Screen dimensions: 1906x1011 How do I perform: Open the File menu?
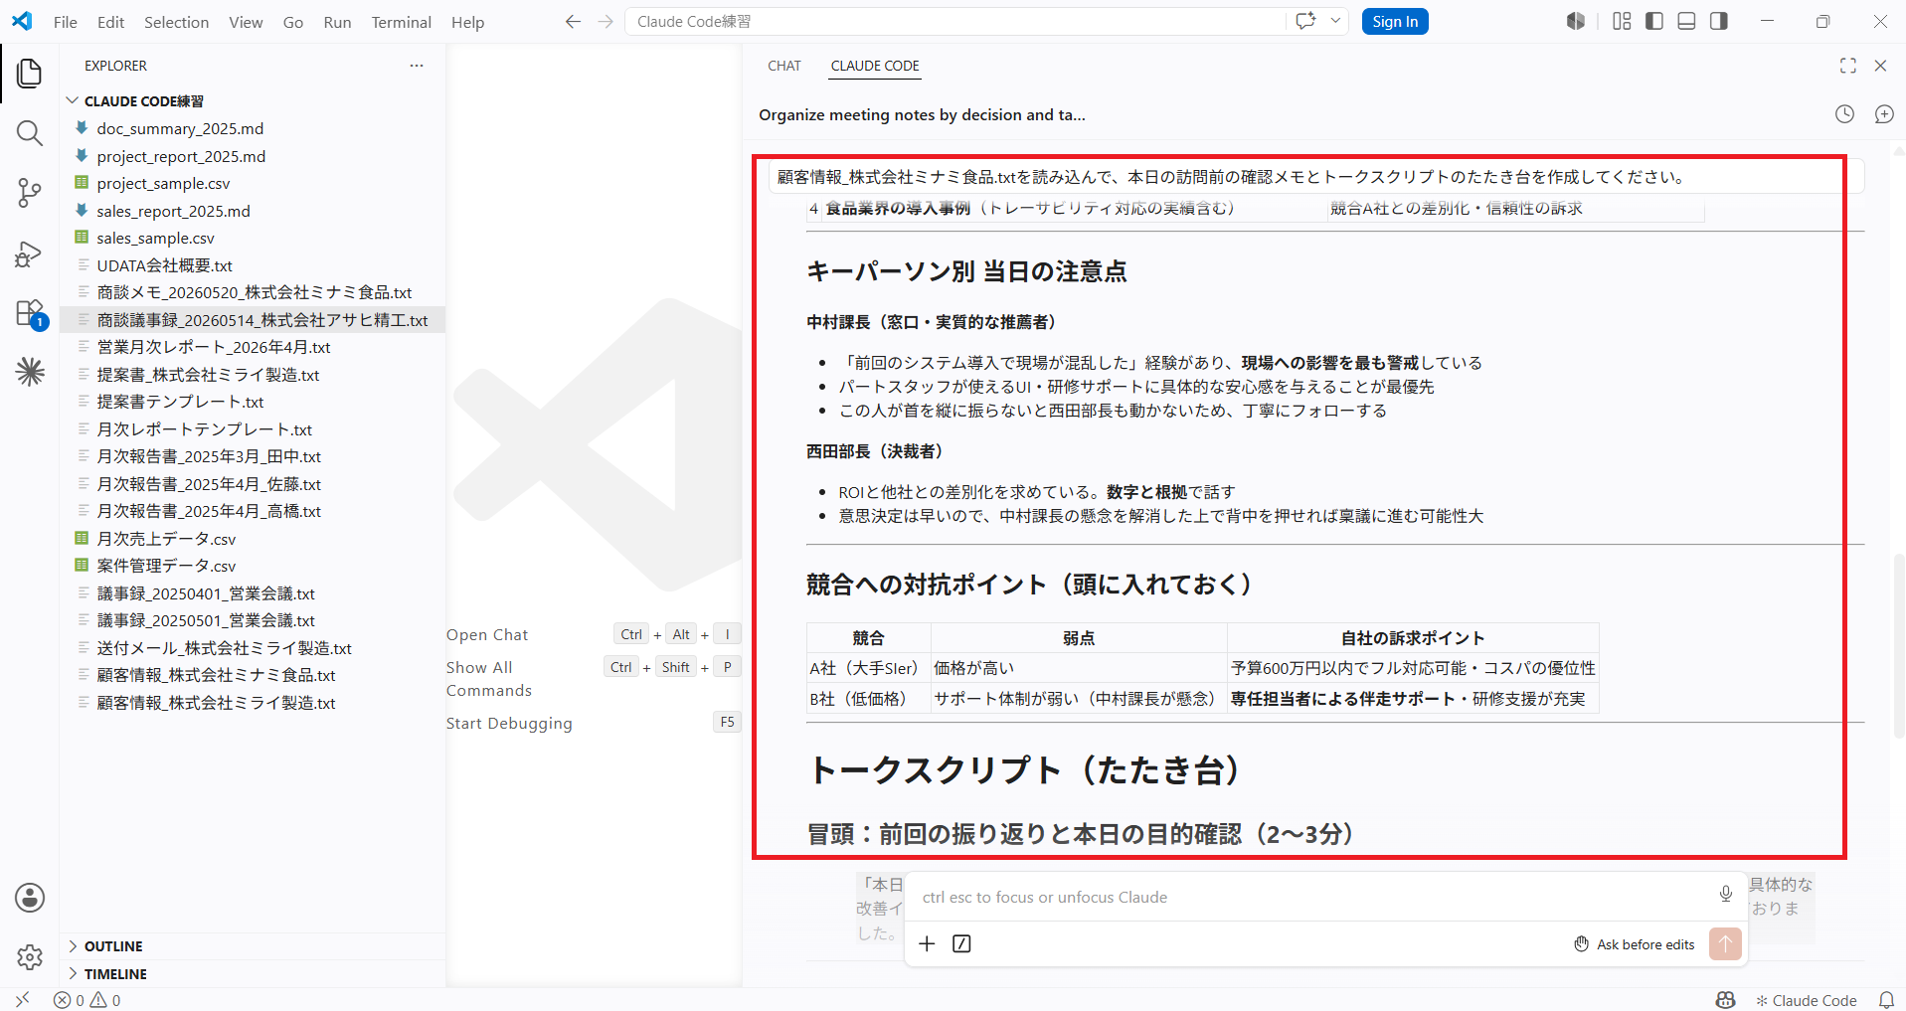point(66,22)
